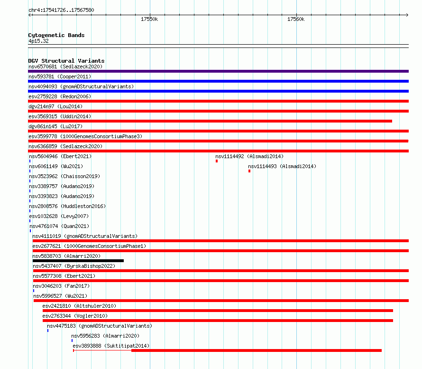This screenshot has width=422, height=369.
Task: Click the nsv593781 (Cooper2011) variant label
Action: [x=60, y=76]
